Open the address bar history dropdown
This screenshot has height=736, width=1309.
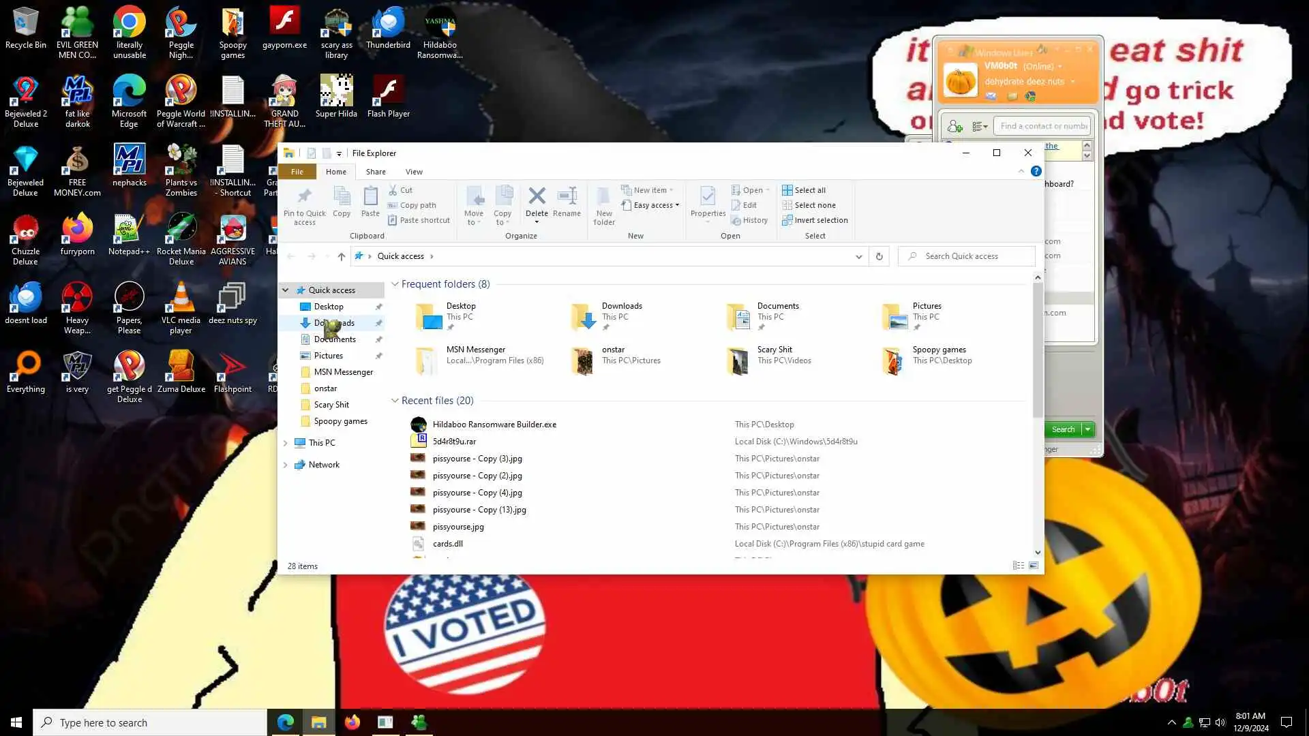tap(858, 256)
